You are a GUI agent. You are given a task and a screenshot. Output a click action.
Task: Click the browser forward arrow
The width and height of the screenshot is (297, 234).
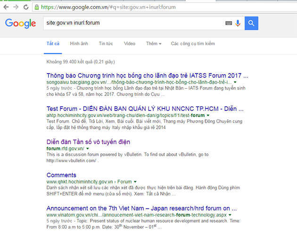[x=16, y=7]
